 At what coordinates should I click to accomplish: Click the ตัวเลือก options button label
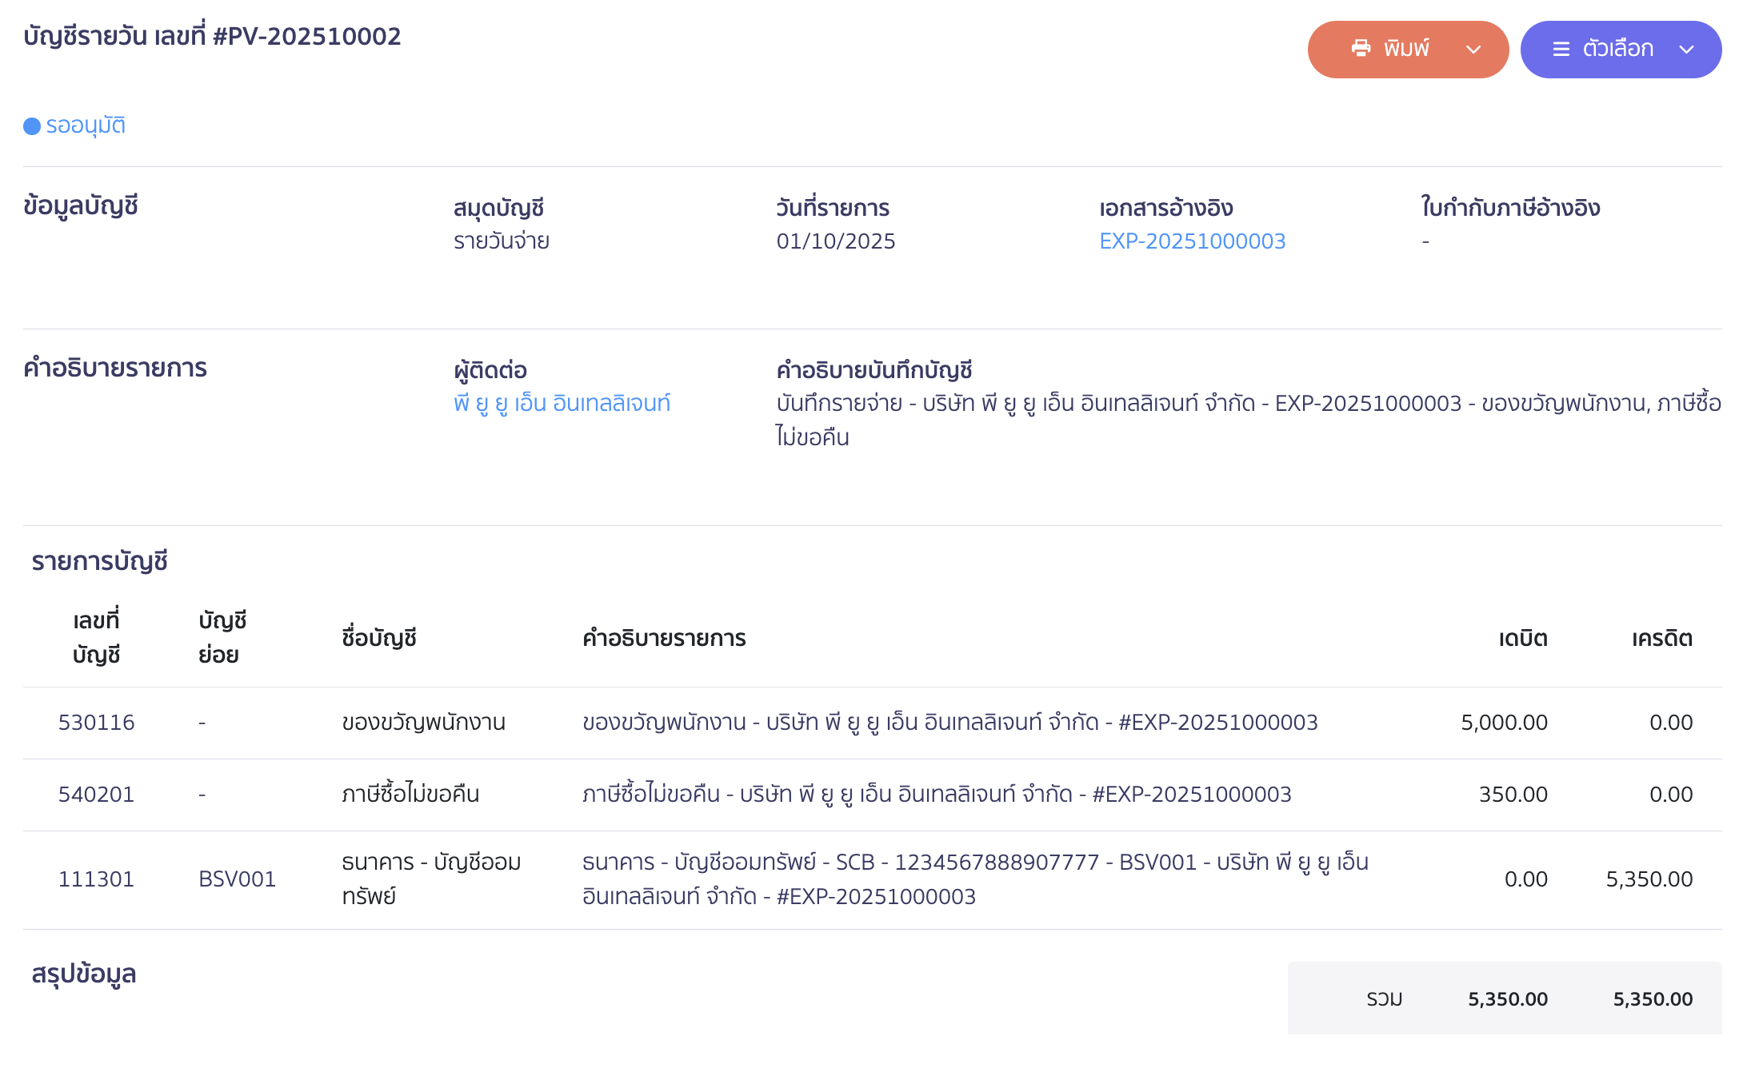1617,49
